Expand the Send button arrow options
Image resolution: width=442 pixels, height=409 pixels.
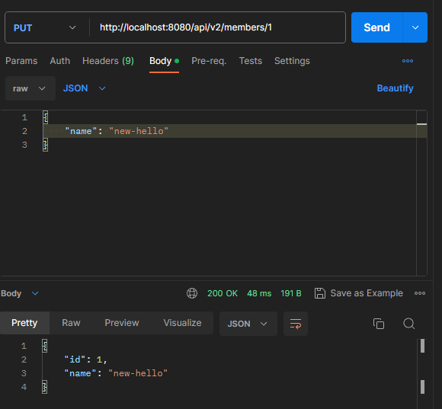415,27
